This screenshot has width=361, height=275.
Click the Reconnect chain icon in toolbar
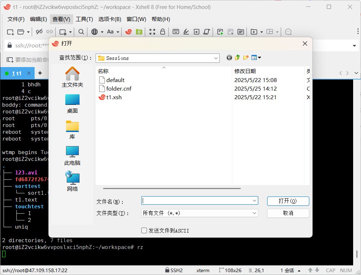pos(50,32)
